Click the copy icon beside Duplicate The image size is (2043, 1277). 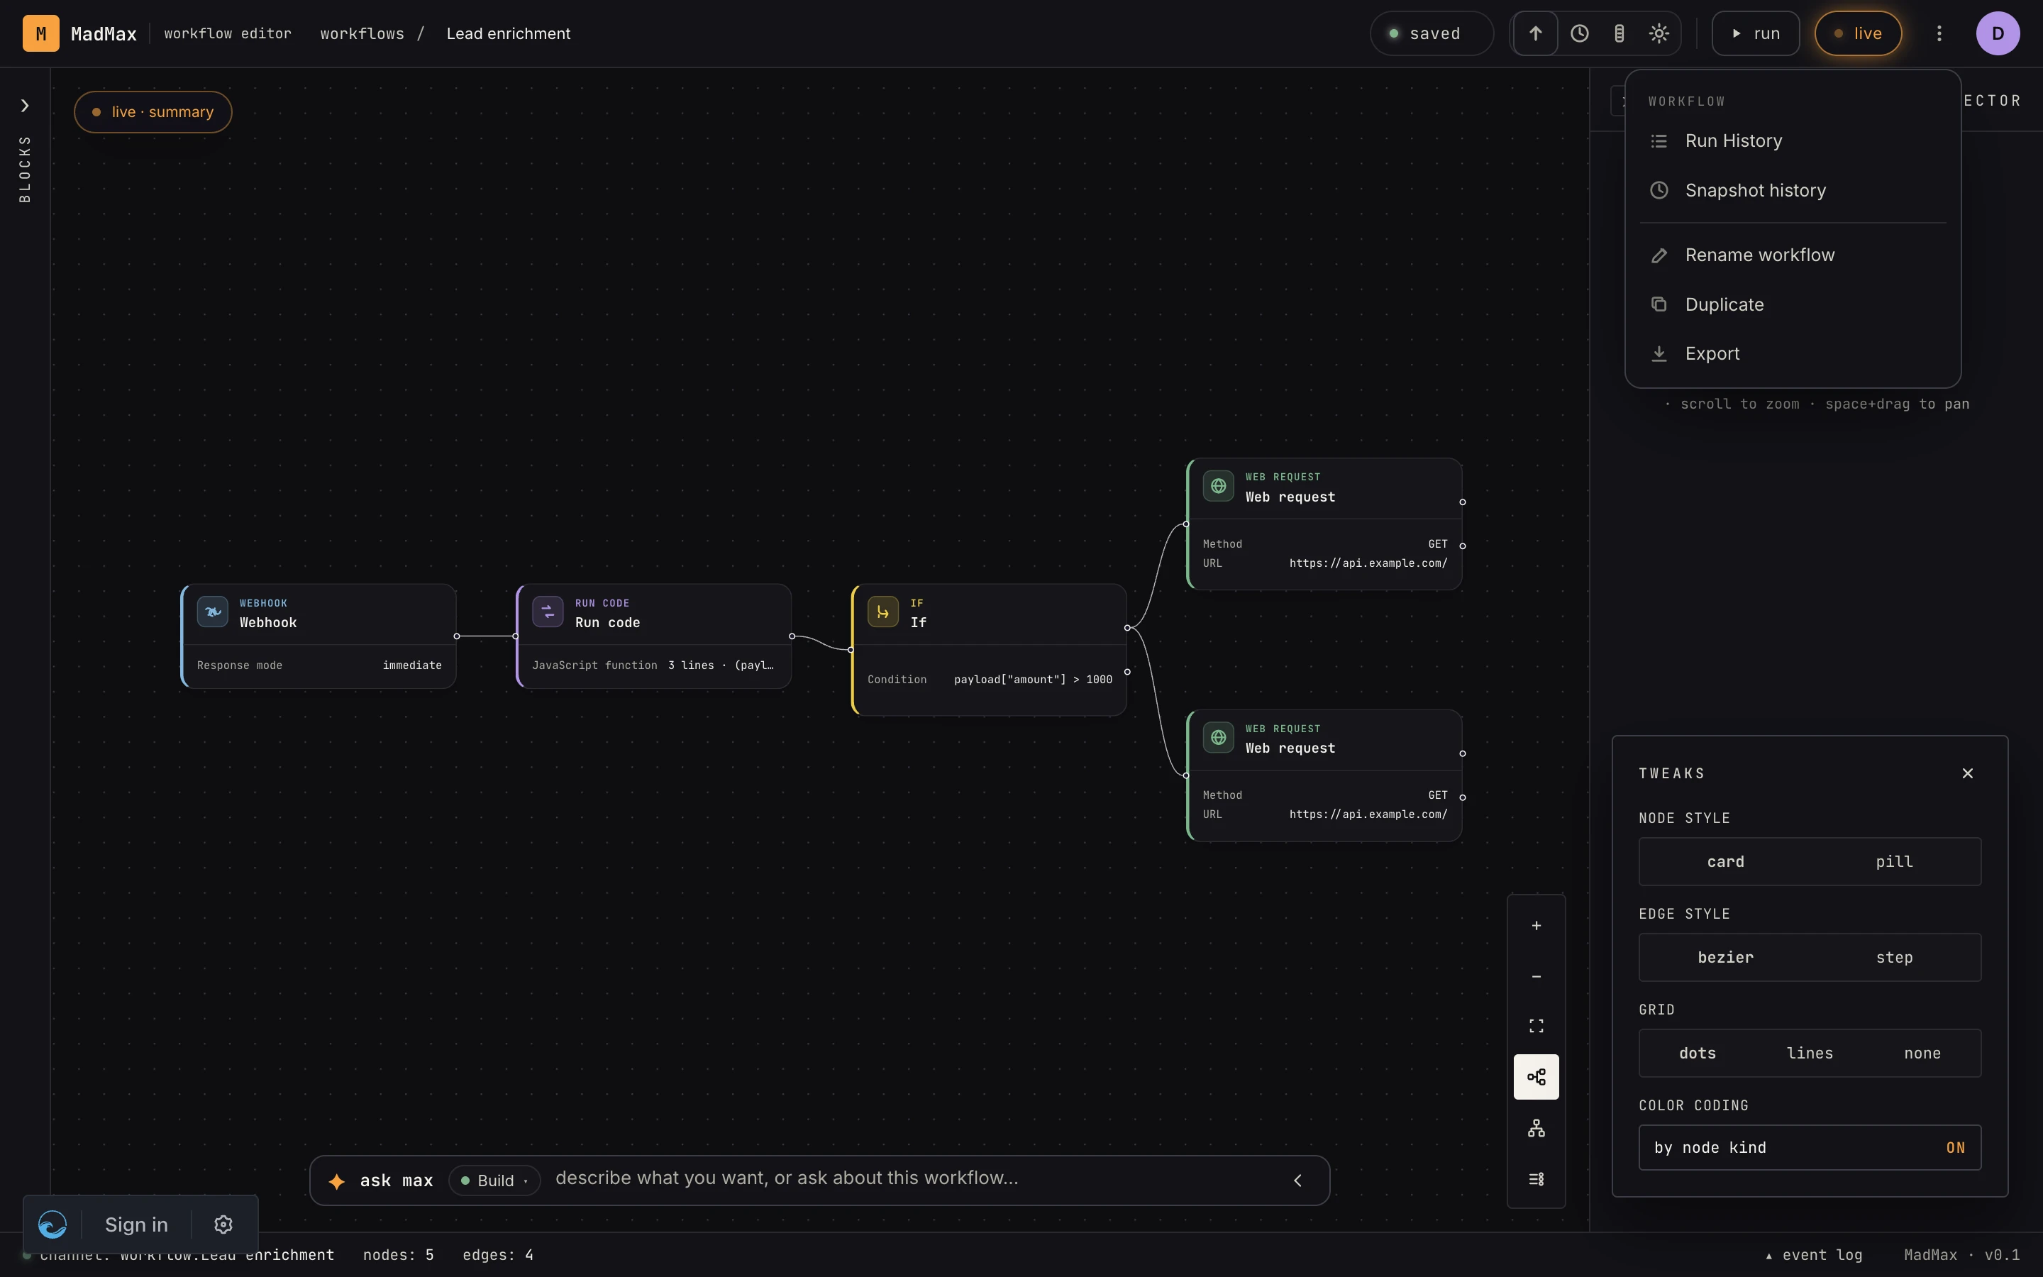coord(1659,304)
